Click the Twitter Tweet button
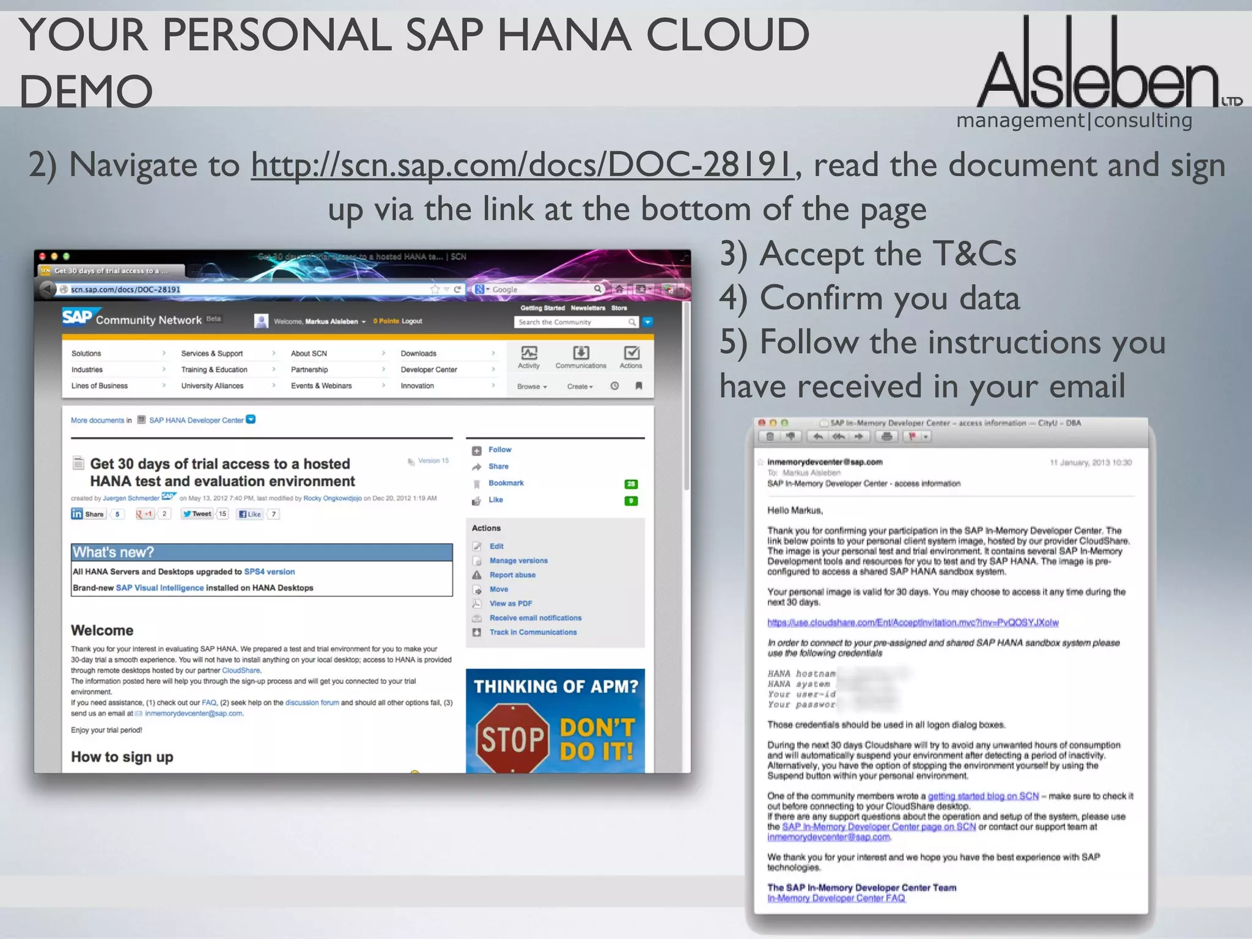This screenshot has height=939, width=1252. click(x=197, y=514)
